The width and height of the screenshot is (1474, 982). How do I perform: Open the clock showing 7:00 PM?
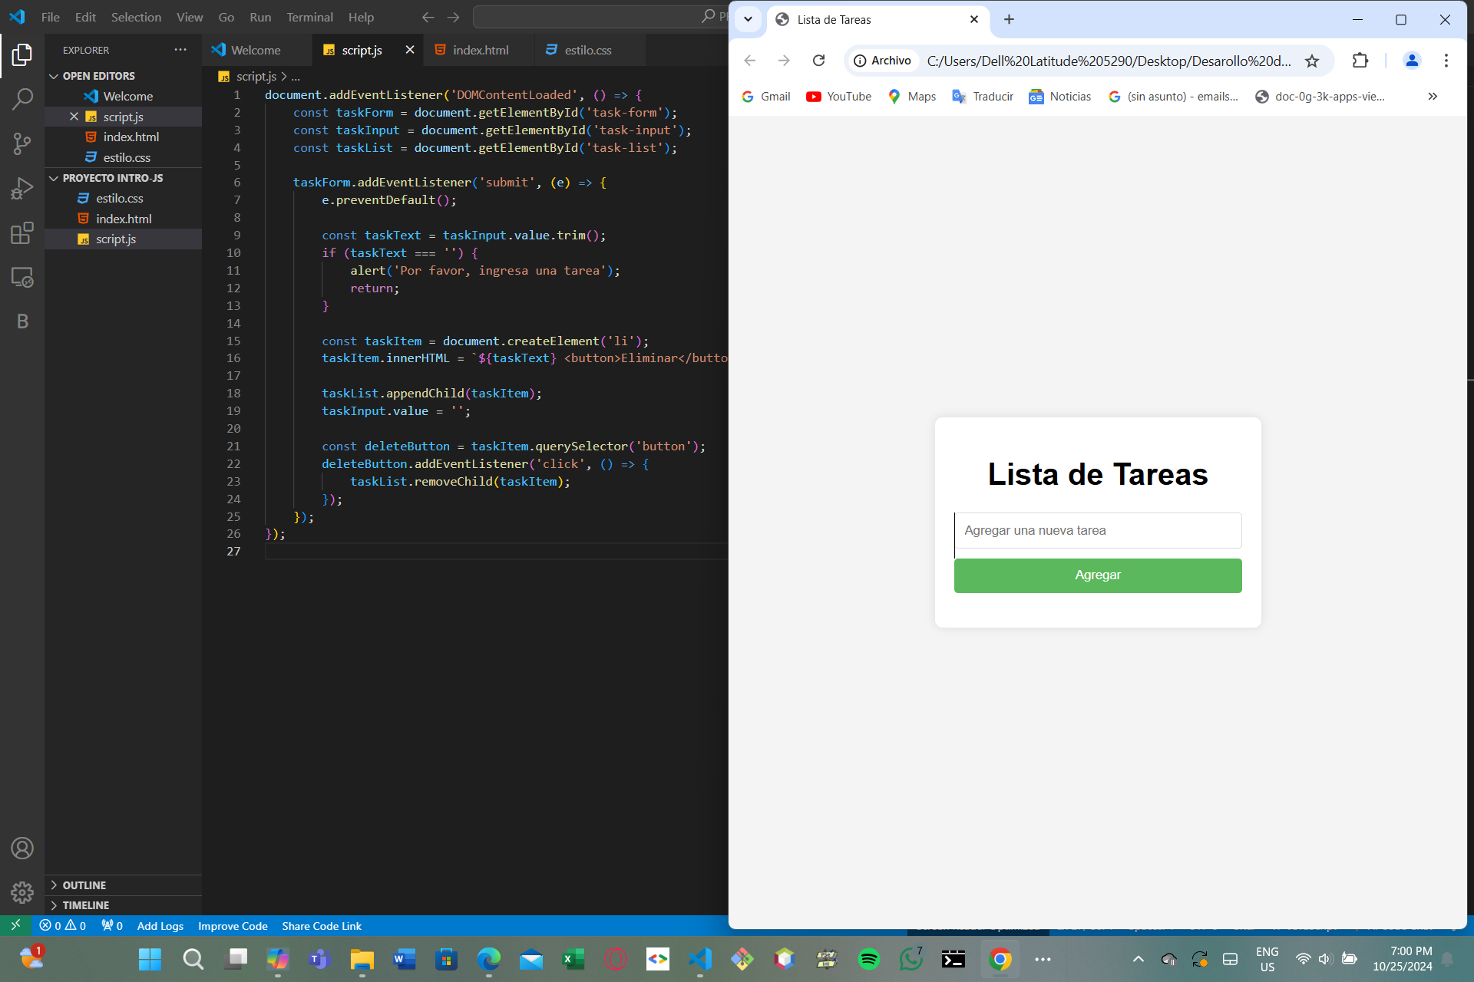click(1403, 959)
